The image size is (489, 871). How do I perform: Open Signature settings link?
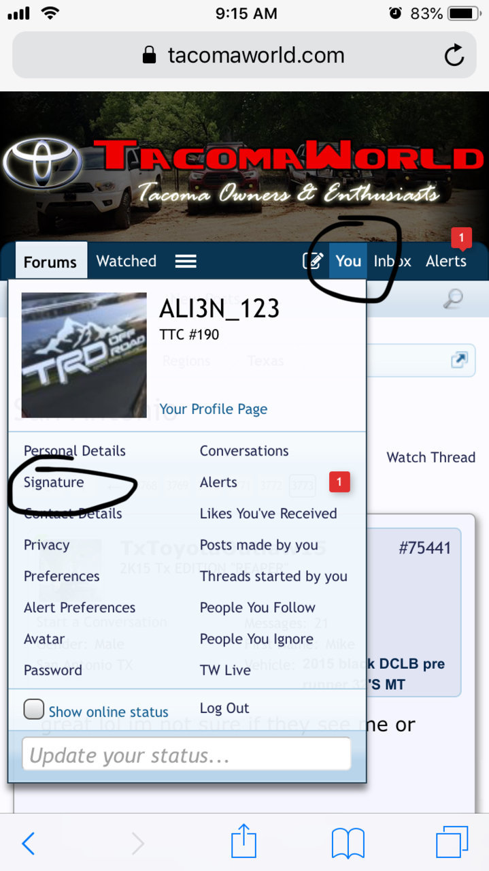pos(54,482)
